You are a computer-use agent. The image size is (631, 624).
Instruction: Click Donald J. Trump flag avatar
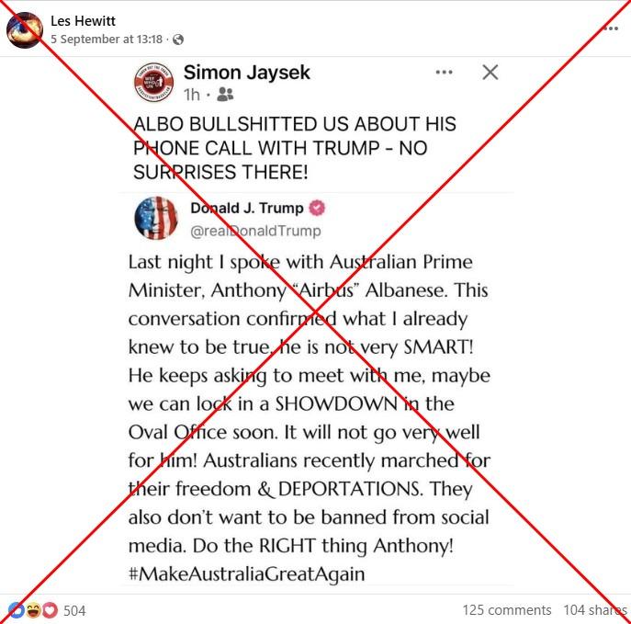[x=156, y=218]
